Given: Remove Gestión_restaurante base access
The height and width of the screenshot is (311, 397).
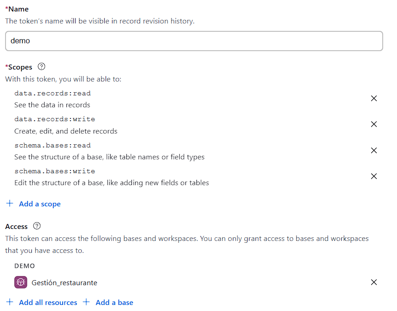Looking at the screenshot, I should pos(373,282).
